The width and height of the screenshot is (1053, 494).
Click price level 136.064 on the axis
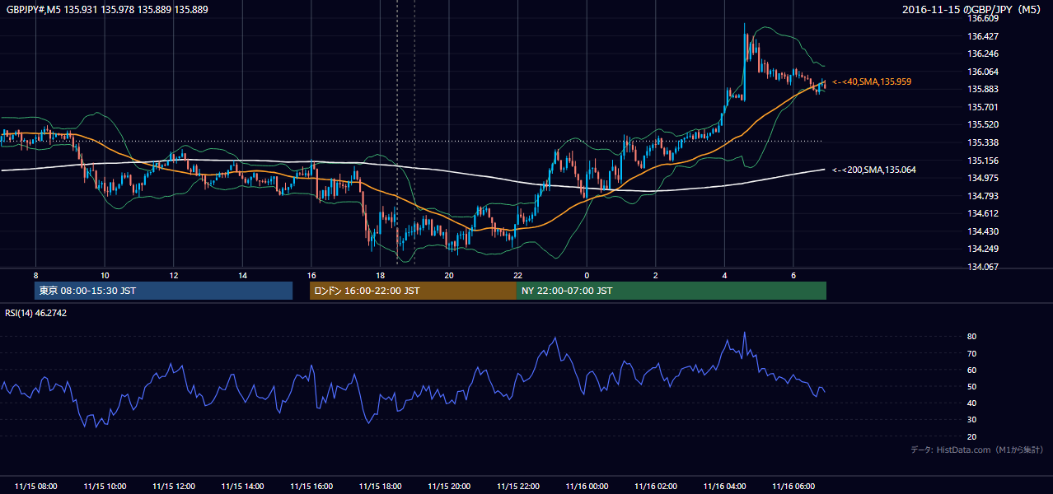[x=984, y=72]
